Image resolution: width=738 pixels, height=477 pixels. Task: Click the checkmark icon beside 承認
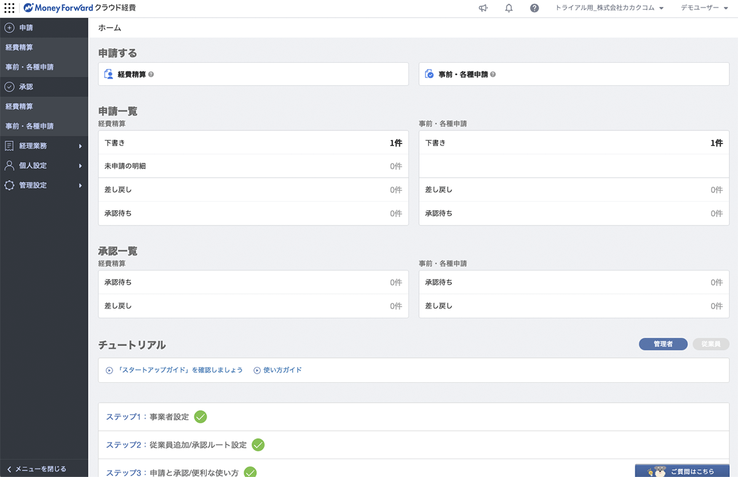pos(9,87)
